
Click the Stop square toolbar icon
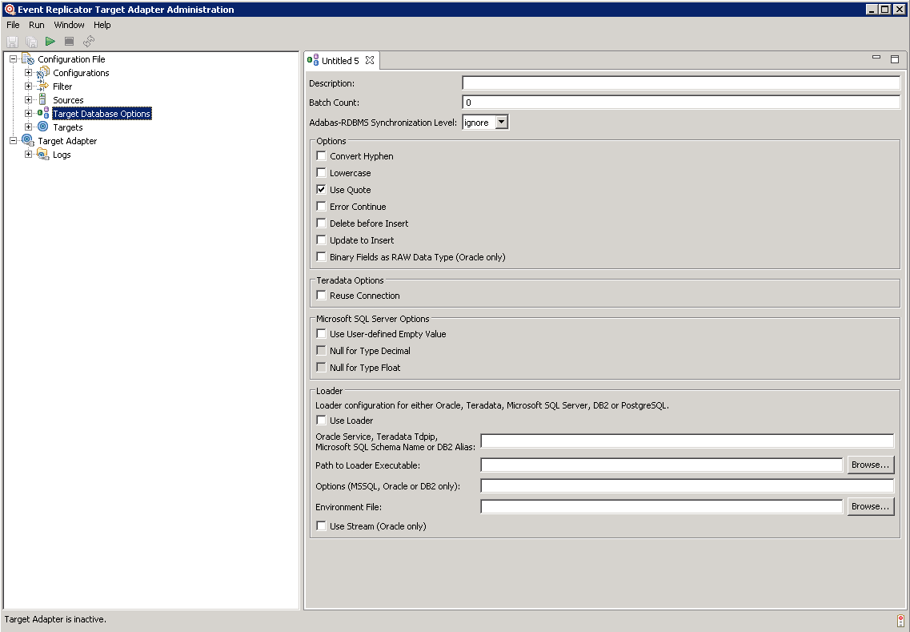pyautogui.click(x=69, y=41)
